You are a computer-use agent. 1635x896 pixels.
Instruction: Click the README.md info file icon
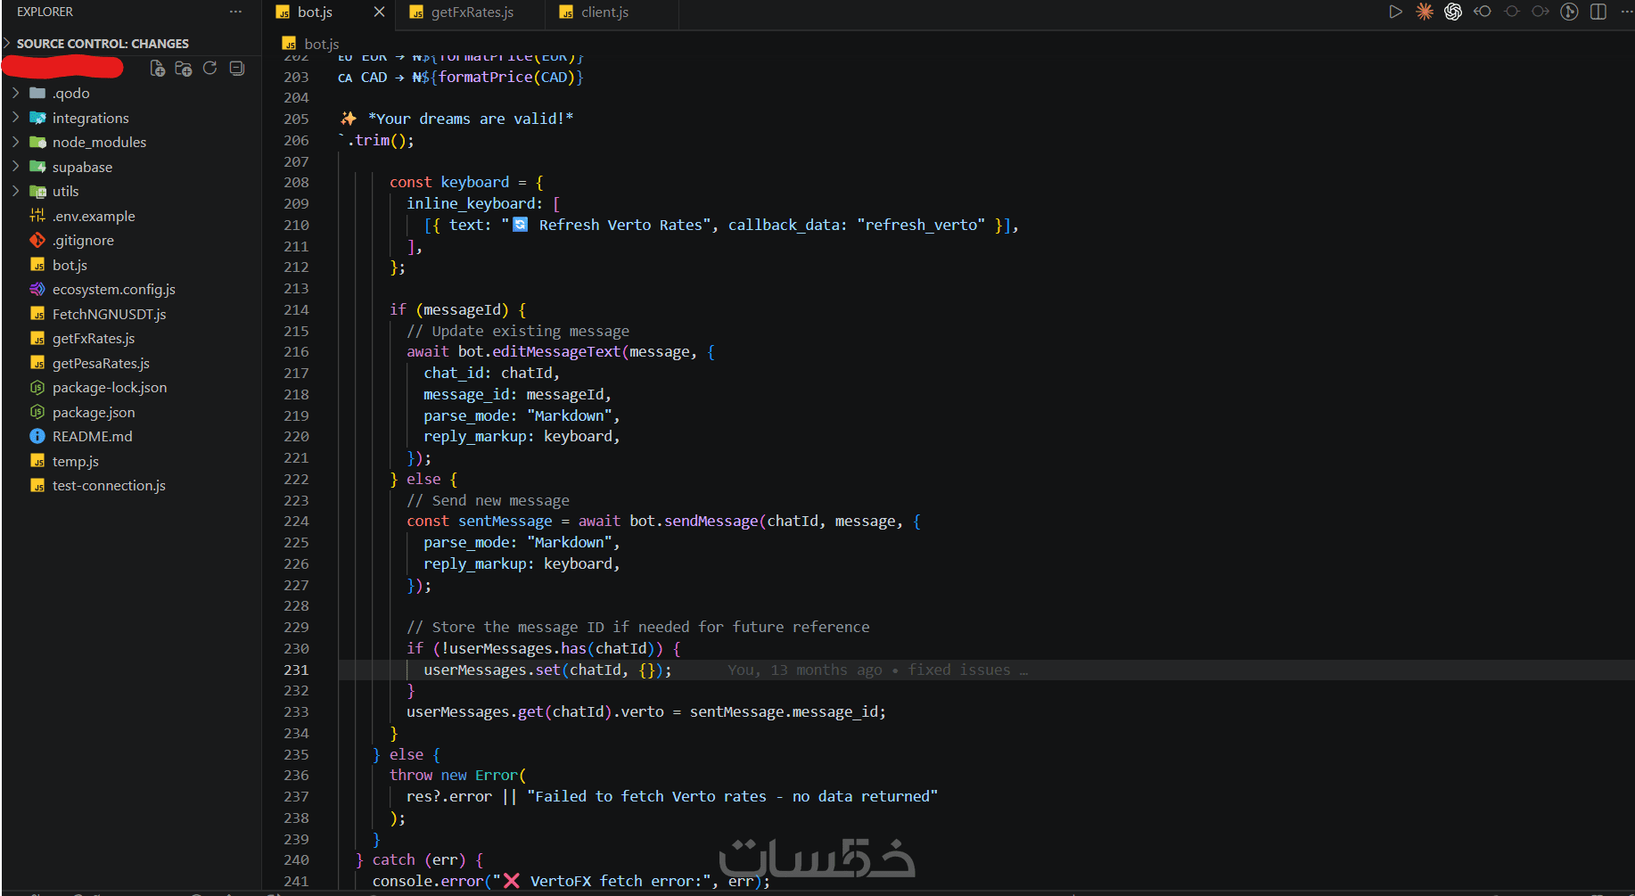point(37,436)
